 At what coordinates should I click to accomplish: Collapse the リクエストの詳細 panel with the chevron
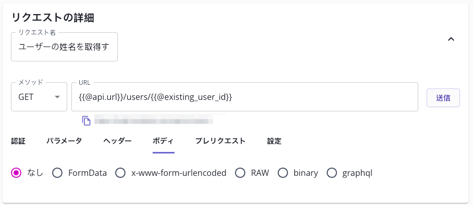[451, 39]
